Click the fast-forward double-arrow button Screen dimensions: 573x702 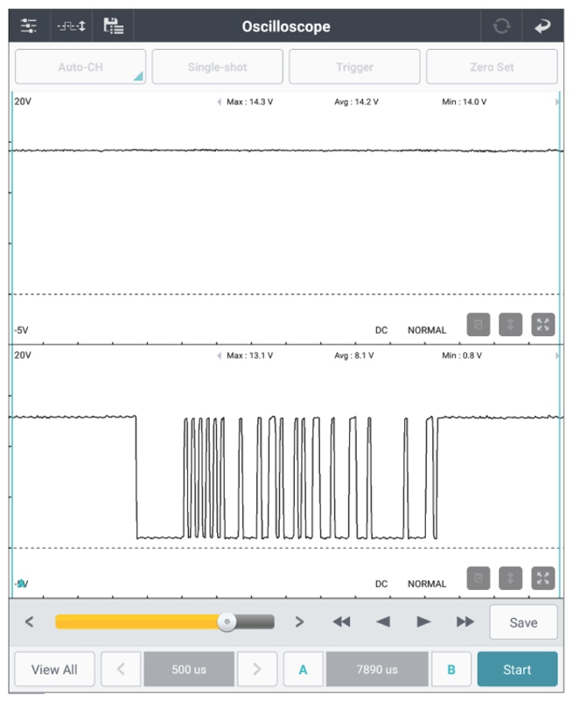(x=465, y=621)
